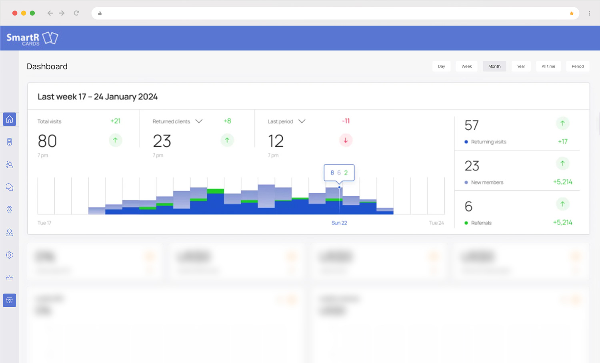600x363 pixels.
Task: Click the single user profile sidebar icon
Action: 10,232
